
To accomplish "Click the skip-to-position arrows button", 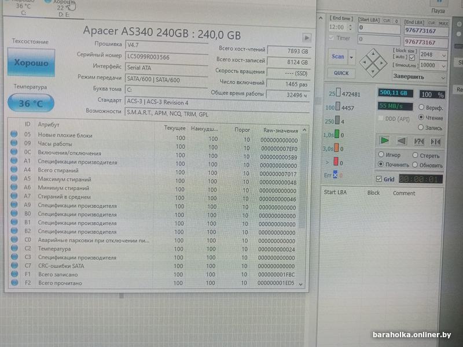I will click(x=436, y=142).
